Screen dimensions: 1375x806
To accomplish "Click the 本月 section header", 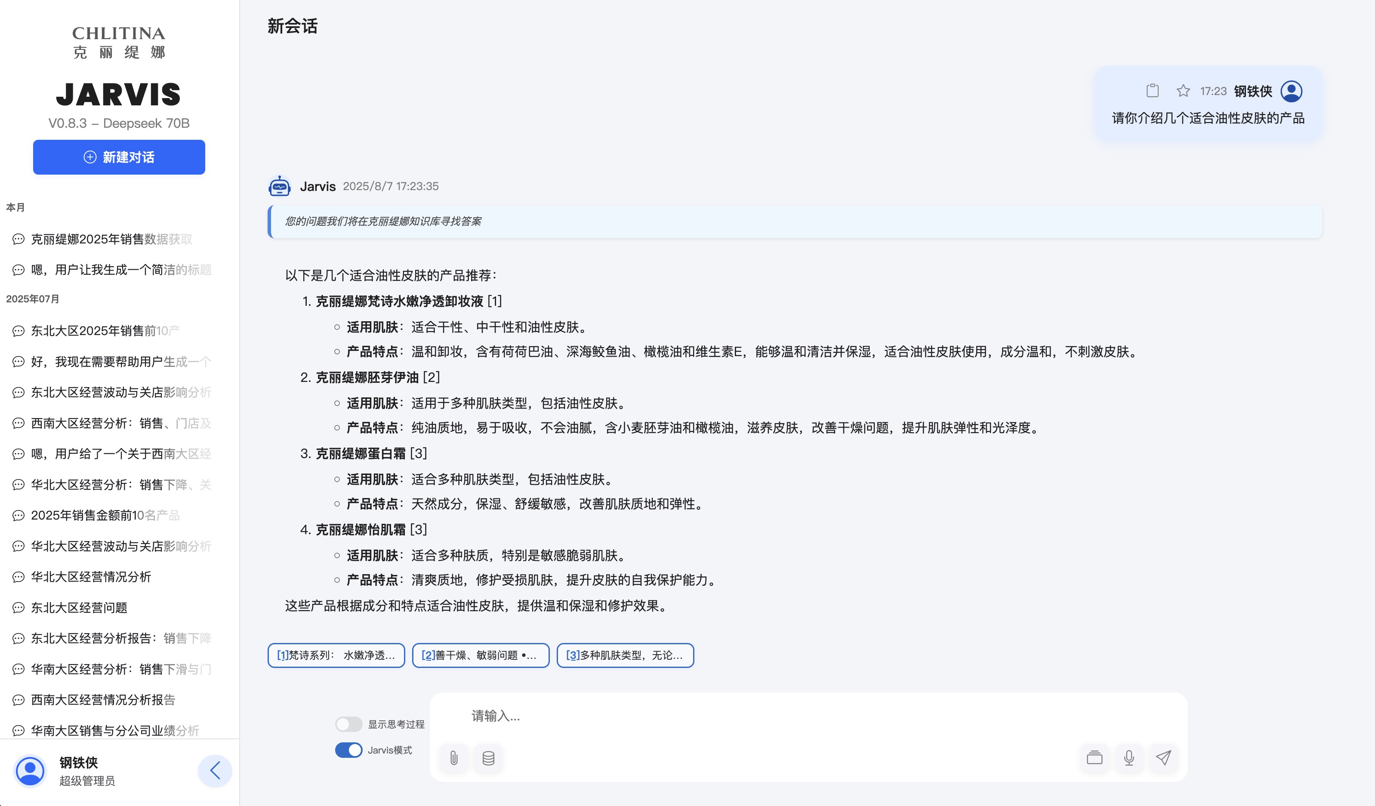I will click(15, 207).
